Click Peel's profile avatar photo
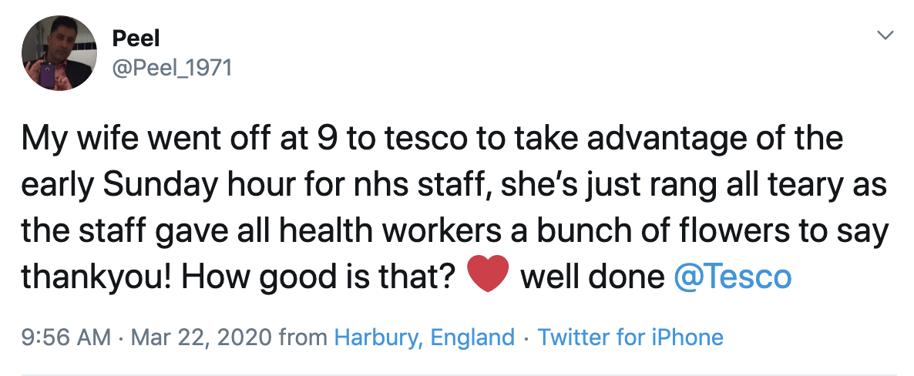This screenshot has width=914, height=376. [59, 52]
